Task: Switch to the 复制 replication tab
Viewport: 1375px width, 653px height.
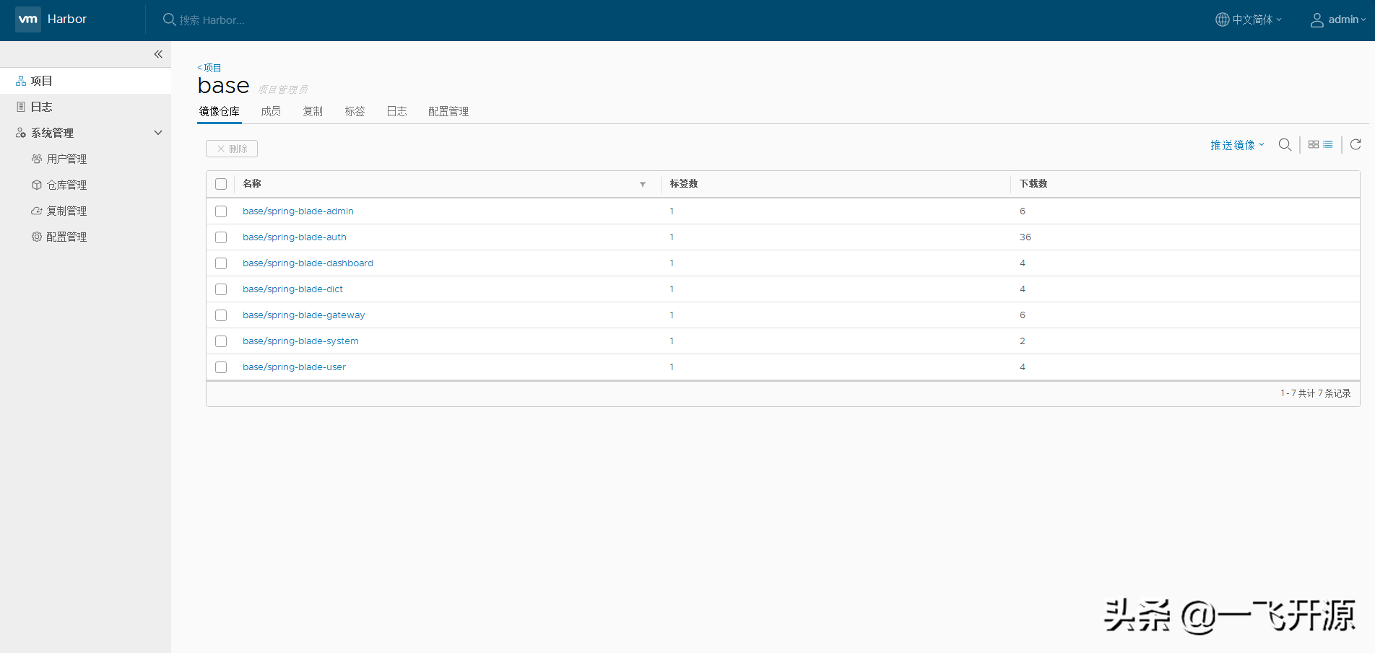Action: 313,111
